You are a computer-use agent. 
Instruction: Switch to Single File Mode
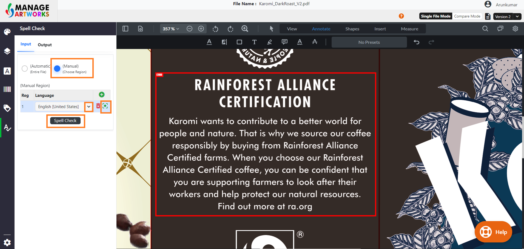(x=436, y=16)
